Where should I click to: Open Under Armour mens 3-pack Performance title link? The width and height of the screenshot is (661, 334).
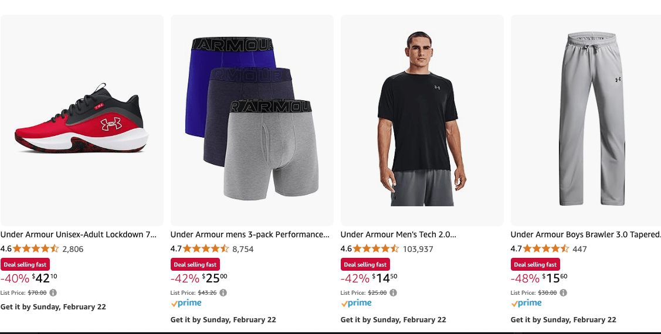tap(250, 234)
